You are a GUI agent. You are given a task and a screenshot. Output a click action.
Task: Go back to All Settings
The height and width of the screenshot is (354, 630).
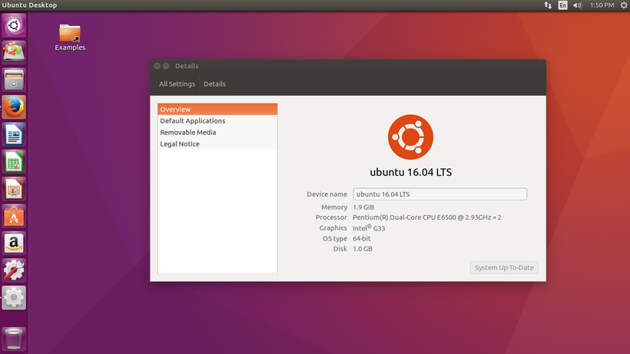tap(177, 84)
